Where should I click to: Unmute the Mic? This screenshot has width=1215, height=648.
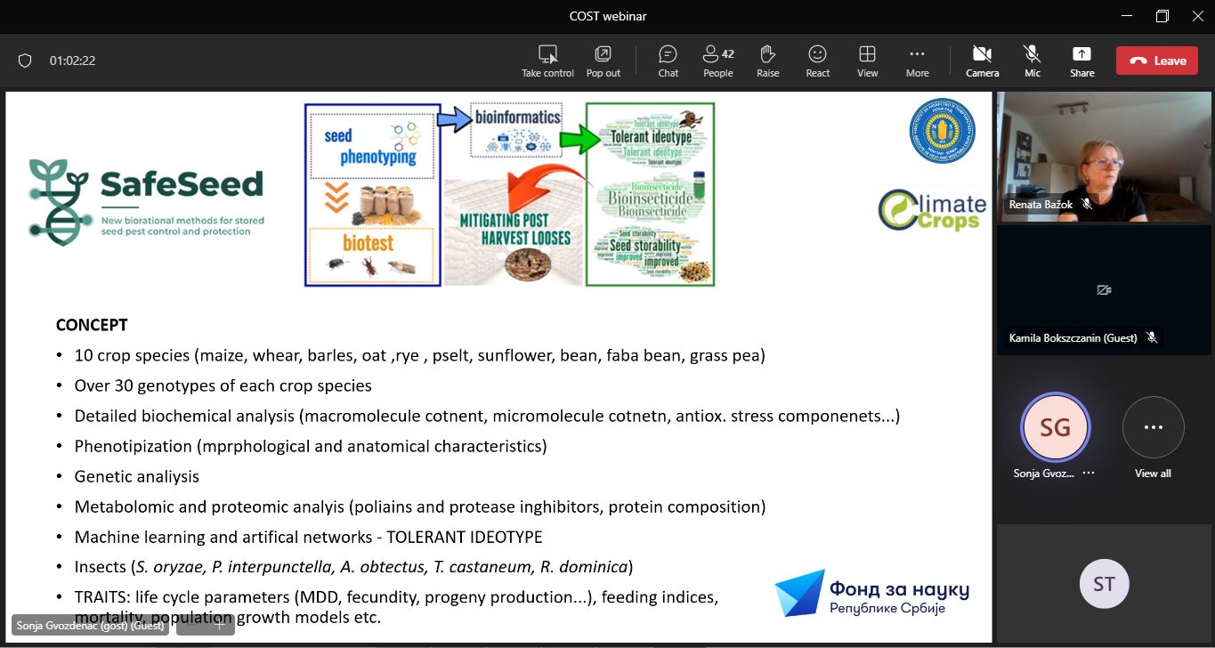pyautogui.click(x=1032, y=61)
